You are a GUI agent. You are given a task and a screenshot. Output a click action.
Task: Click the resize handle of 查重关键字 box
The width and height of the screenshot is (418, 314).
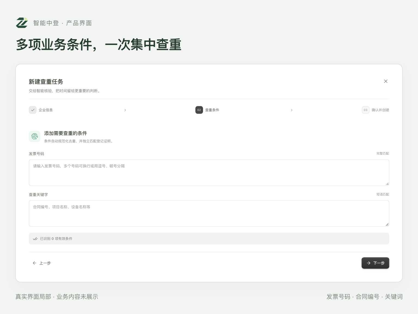(387, 224)
